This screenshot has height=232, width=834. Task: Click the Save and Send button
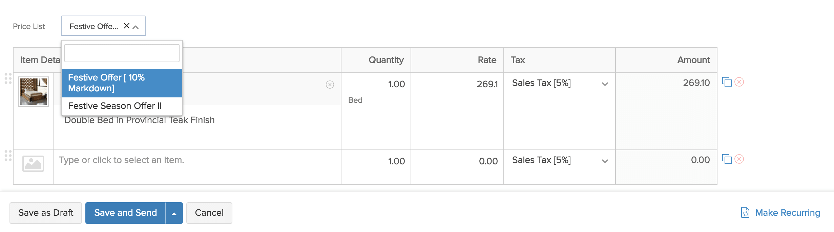click(x=126, y=213)
